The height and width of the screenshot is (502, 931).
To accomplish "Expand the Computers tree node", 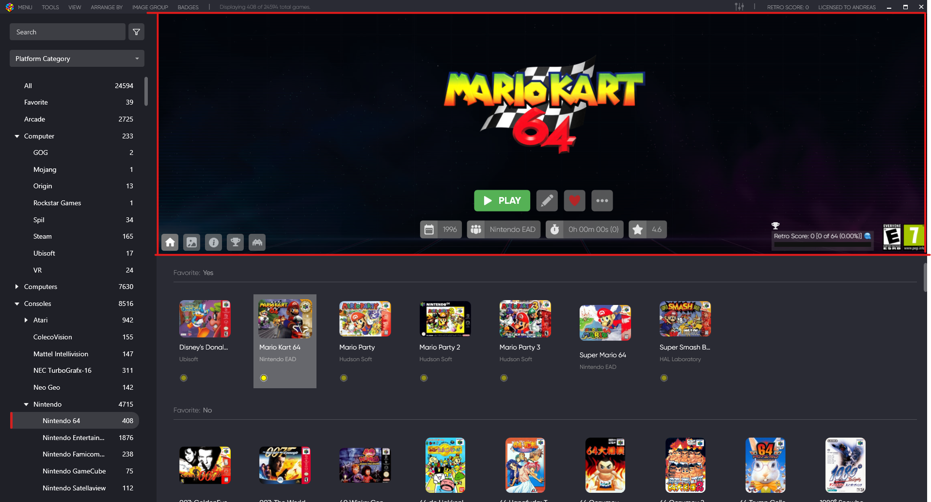I will click(x=17, y=287).
